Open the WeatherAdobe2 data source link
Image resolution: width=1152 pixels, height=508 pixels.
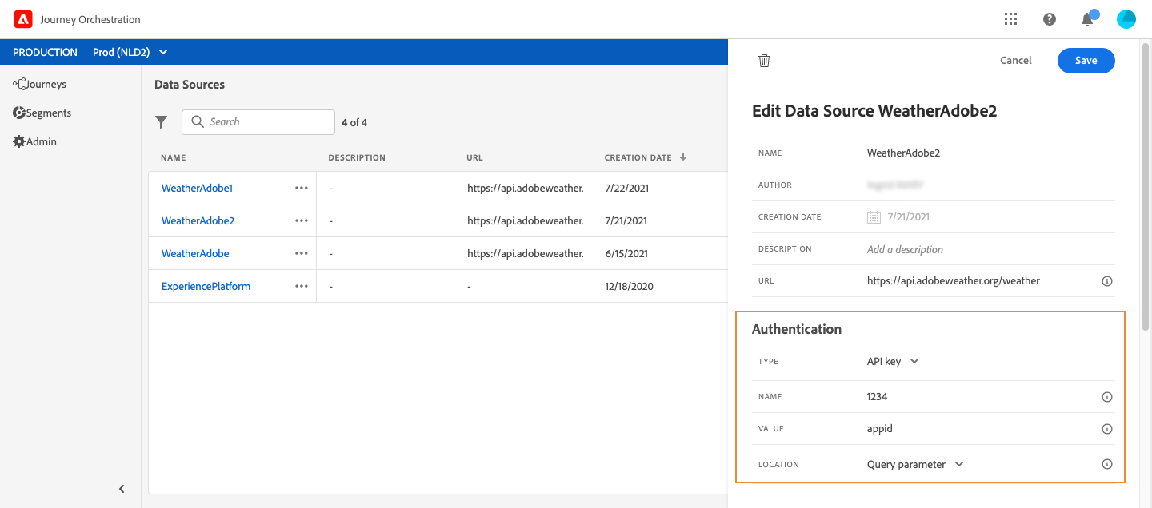pos(198,220)
